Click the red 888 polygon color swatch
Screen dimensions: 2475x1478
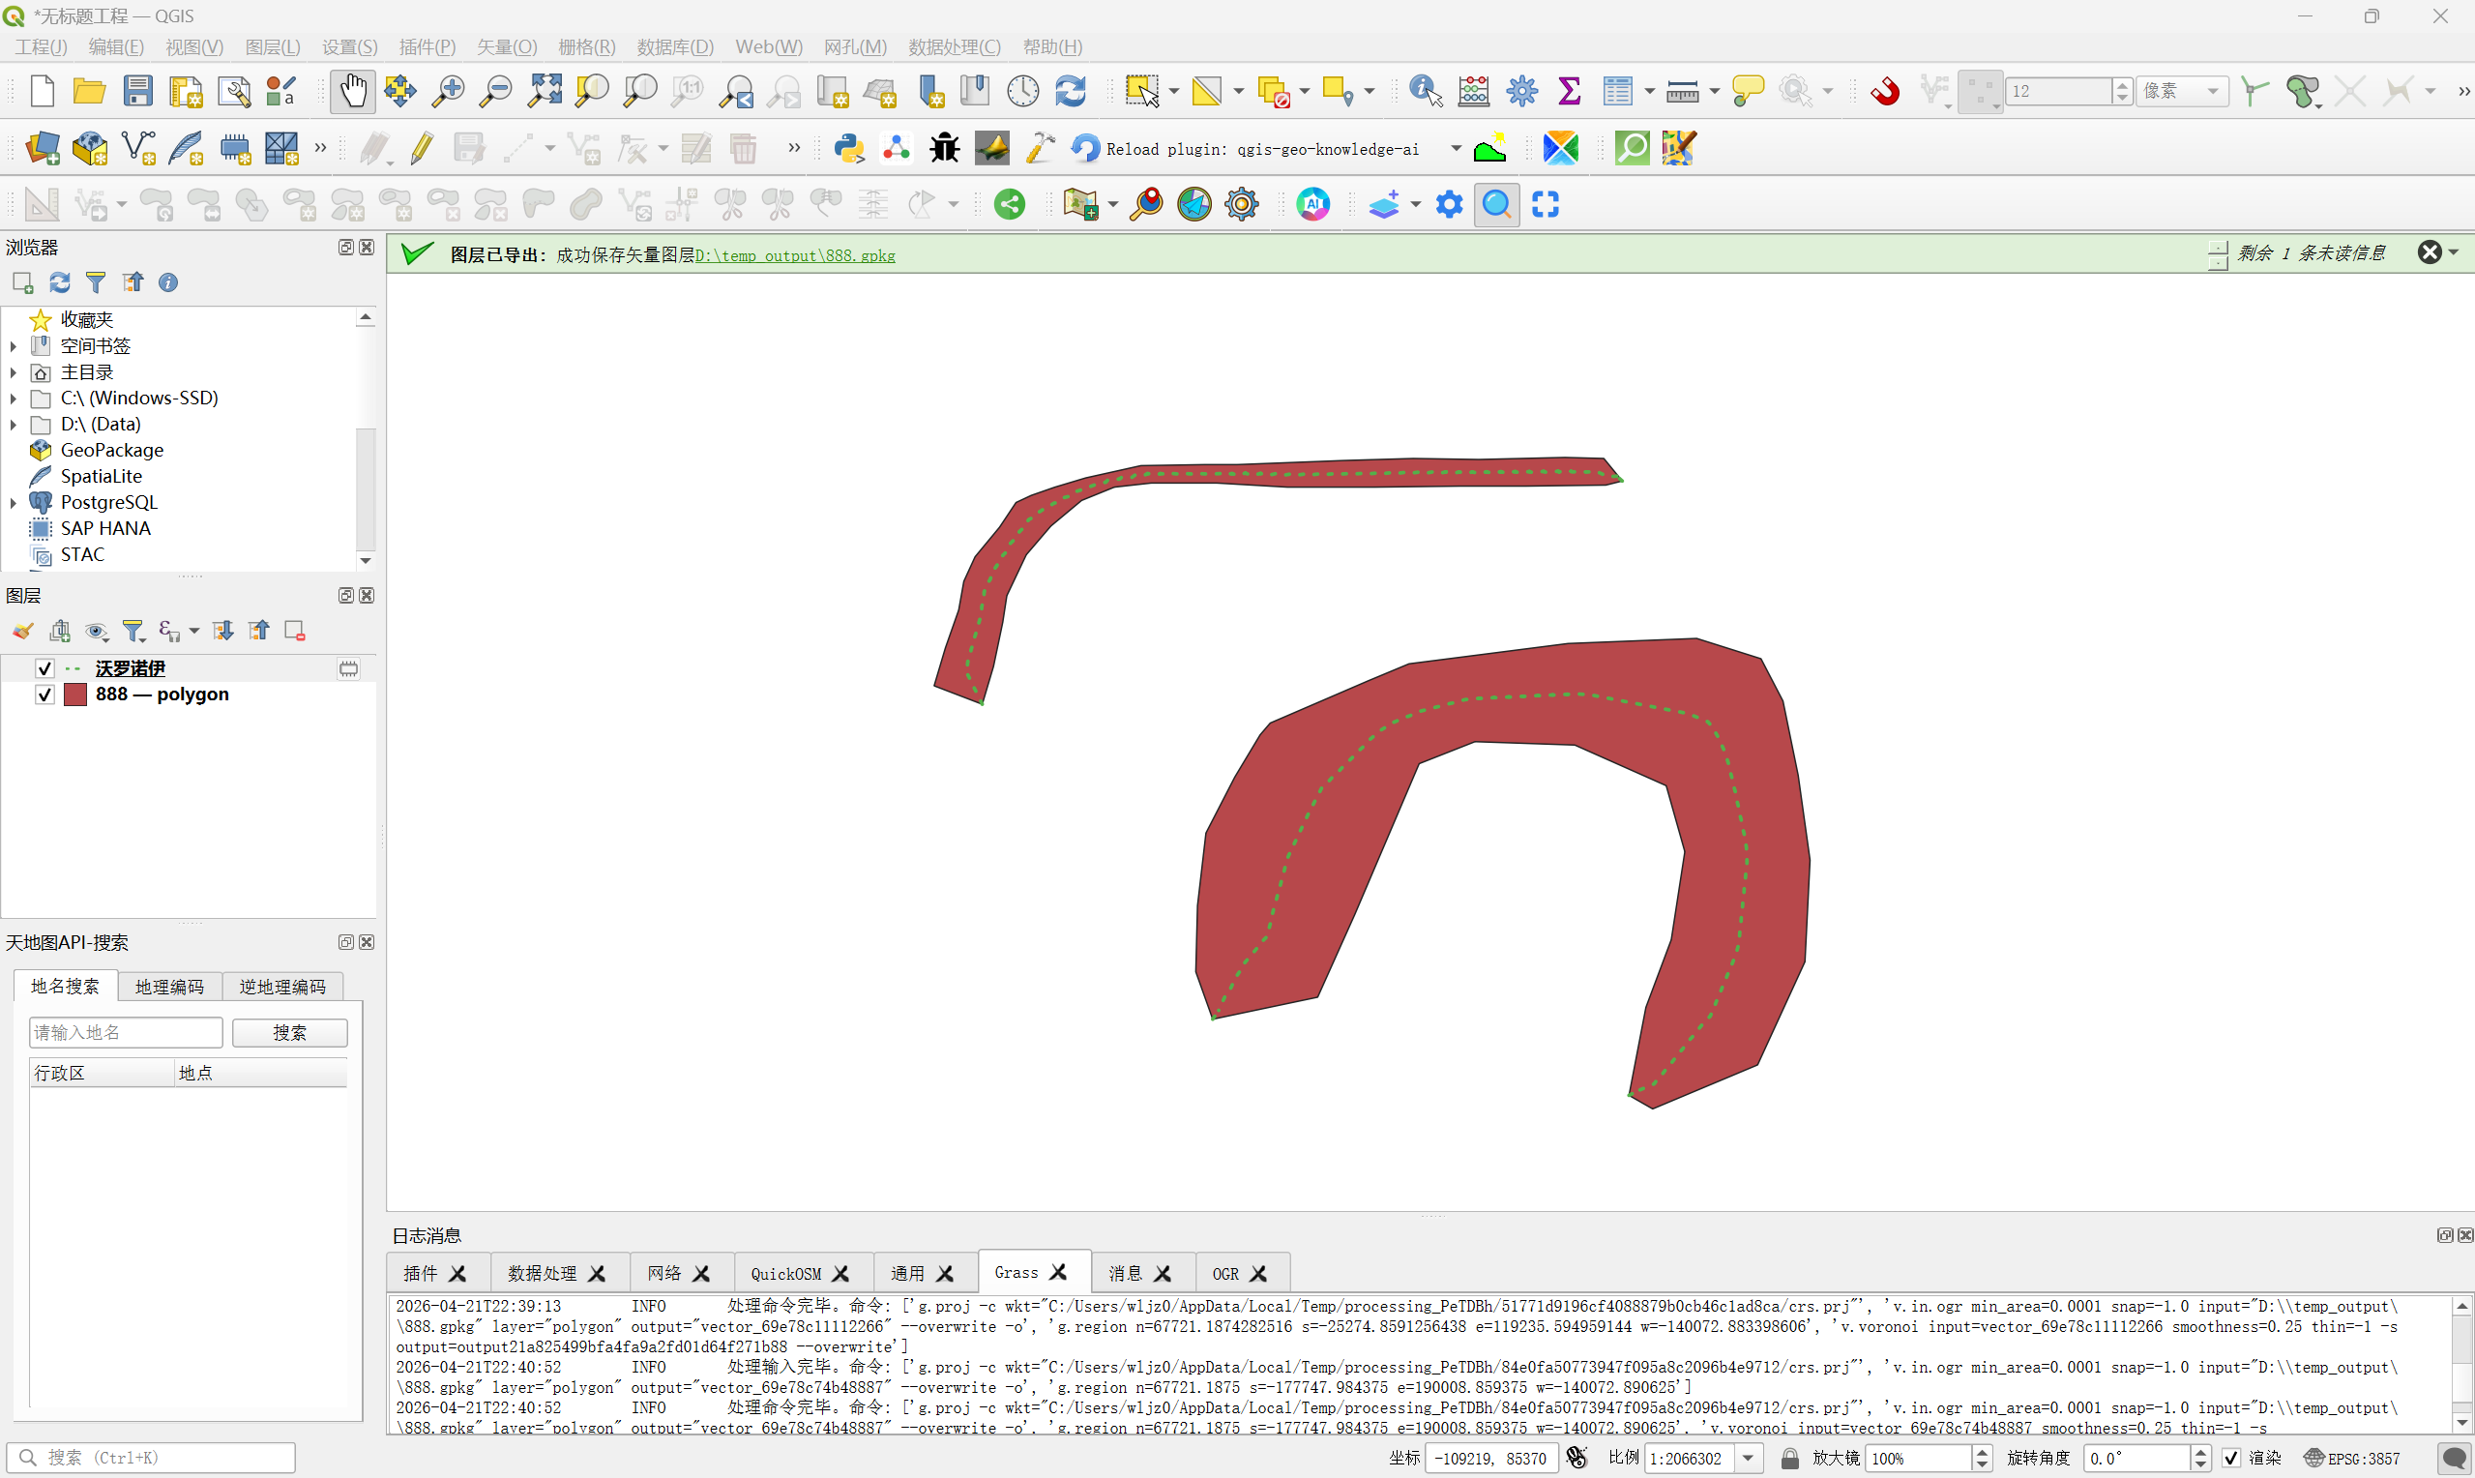75,695
